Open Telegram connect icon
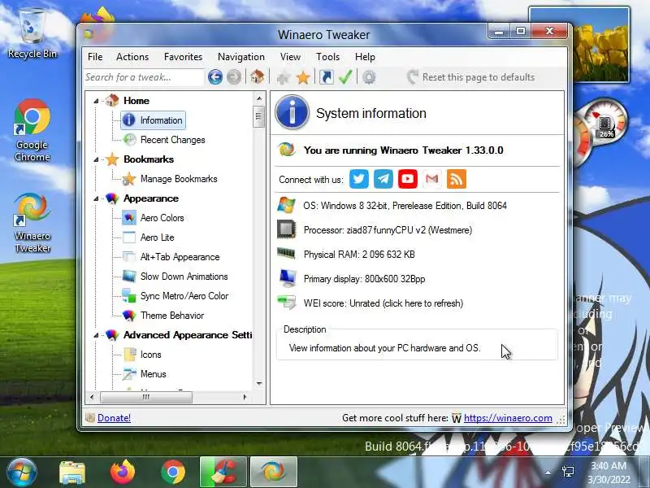This screenshot has height=488, width=650. click(383, 179)
